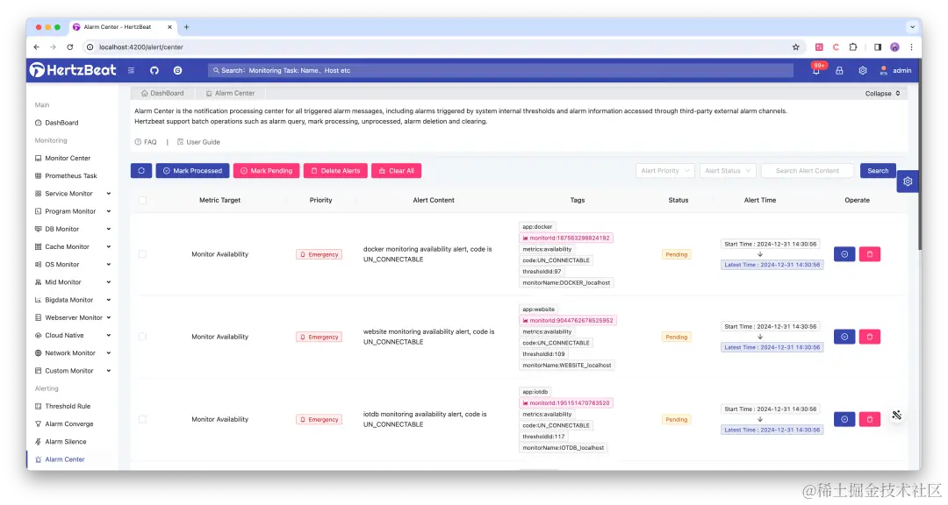This screenshot has height=505, width=948.
Task: Open a new browser tab
Action: pos(186,27)
